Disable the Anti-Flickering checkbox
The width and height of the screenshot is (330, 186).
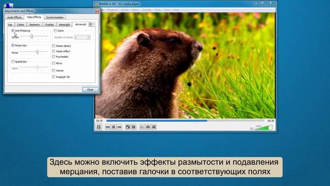tap(13, 30)
